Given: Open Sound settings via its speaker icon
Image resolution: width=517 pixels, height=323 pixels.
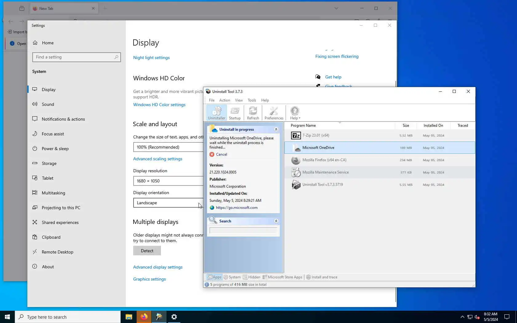Looking at the screenshot, I should coord(35,104).
